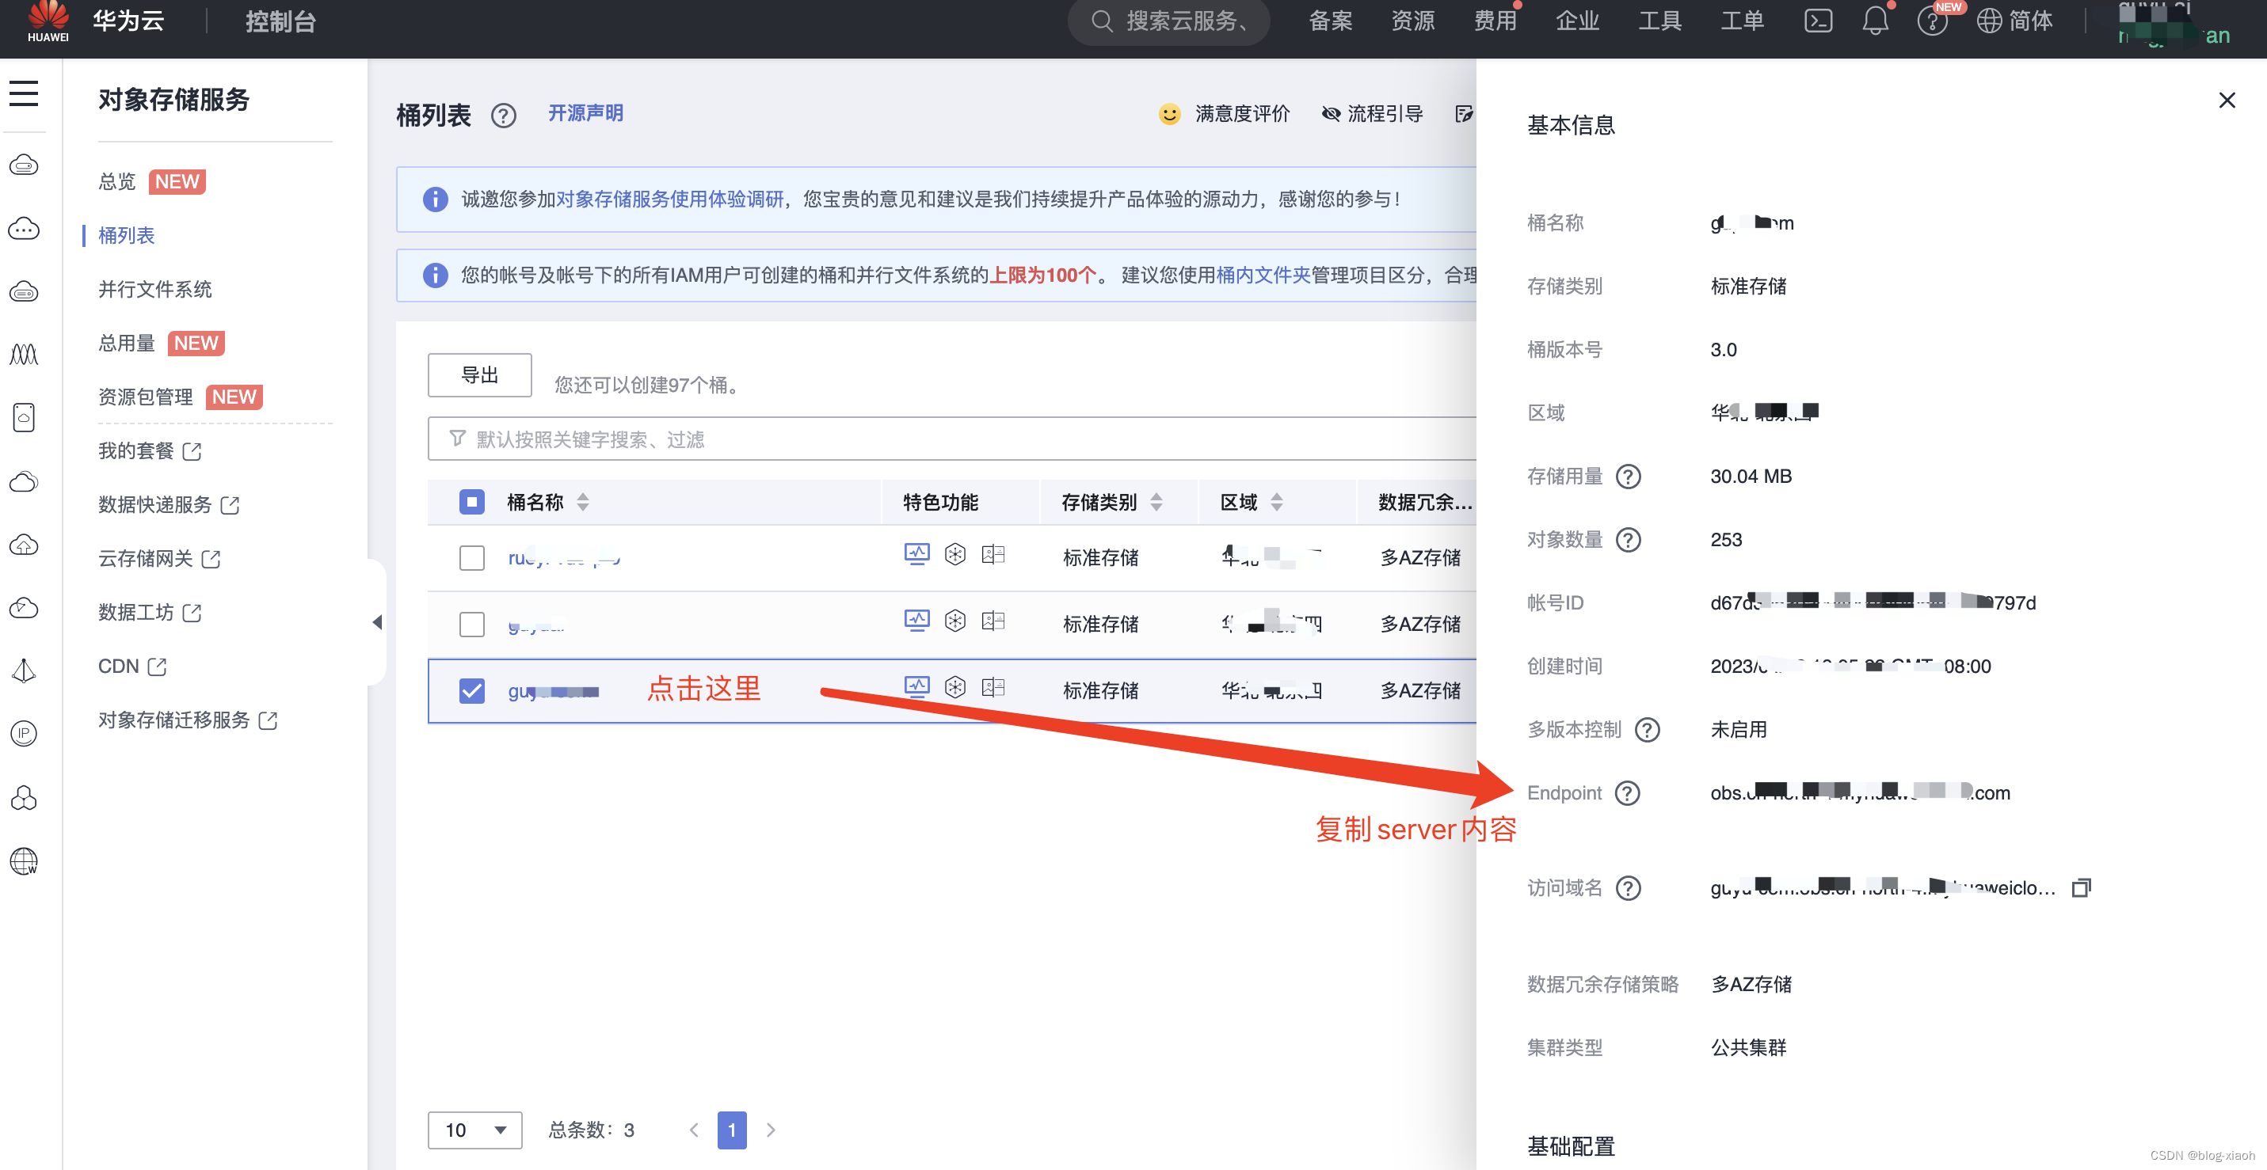Open 对象存储服务使用体验调研 survey link
The image size is (2267, 1170).
tap(669, 199)
